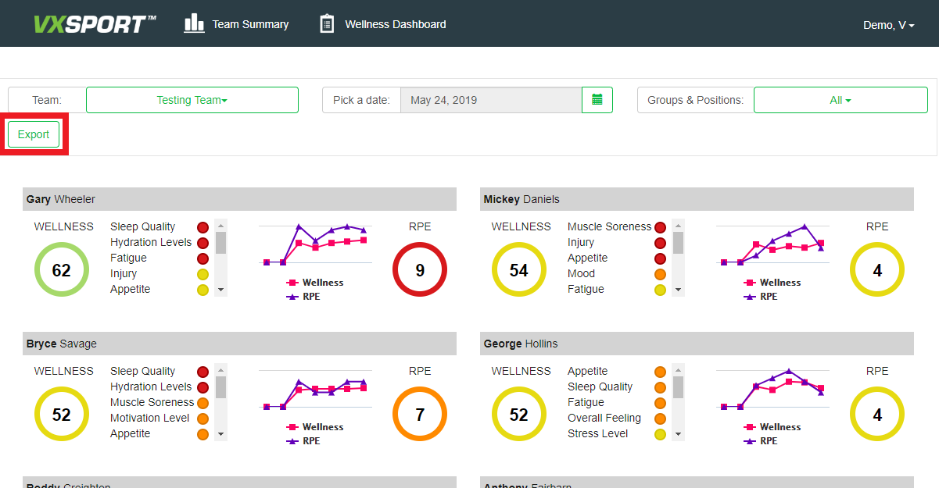The width and height of the screenshot is (939, 488).
Task: Click George Hollins' trend line chart
Action: (772, 389)
